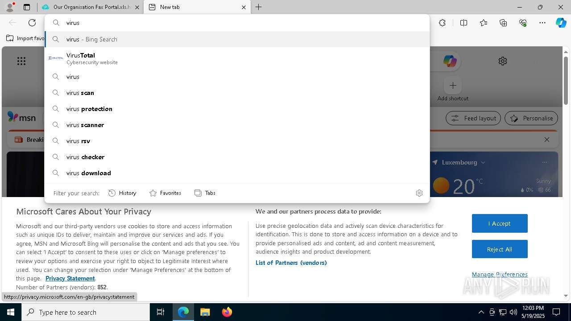Open the Extensions puzzle icon

442,23
